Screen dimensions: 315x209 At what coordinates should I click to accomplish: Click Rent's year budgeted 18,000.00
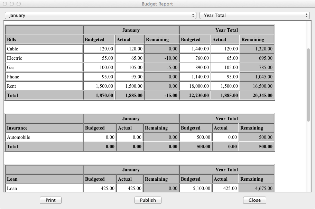pyautogui.click(x=195, y=86)
